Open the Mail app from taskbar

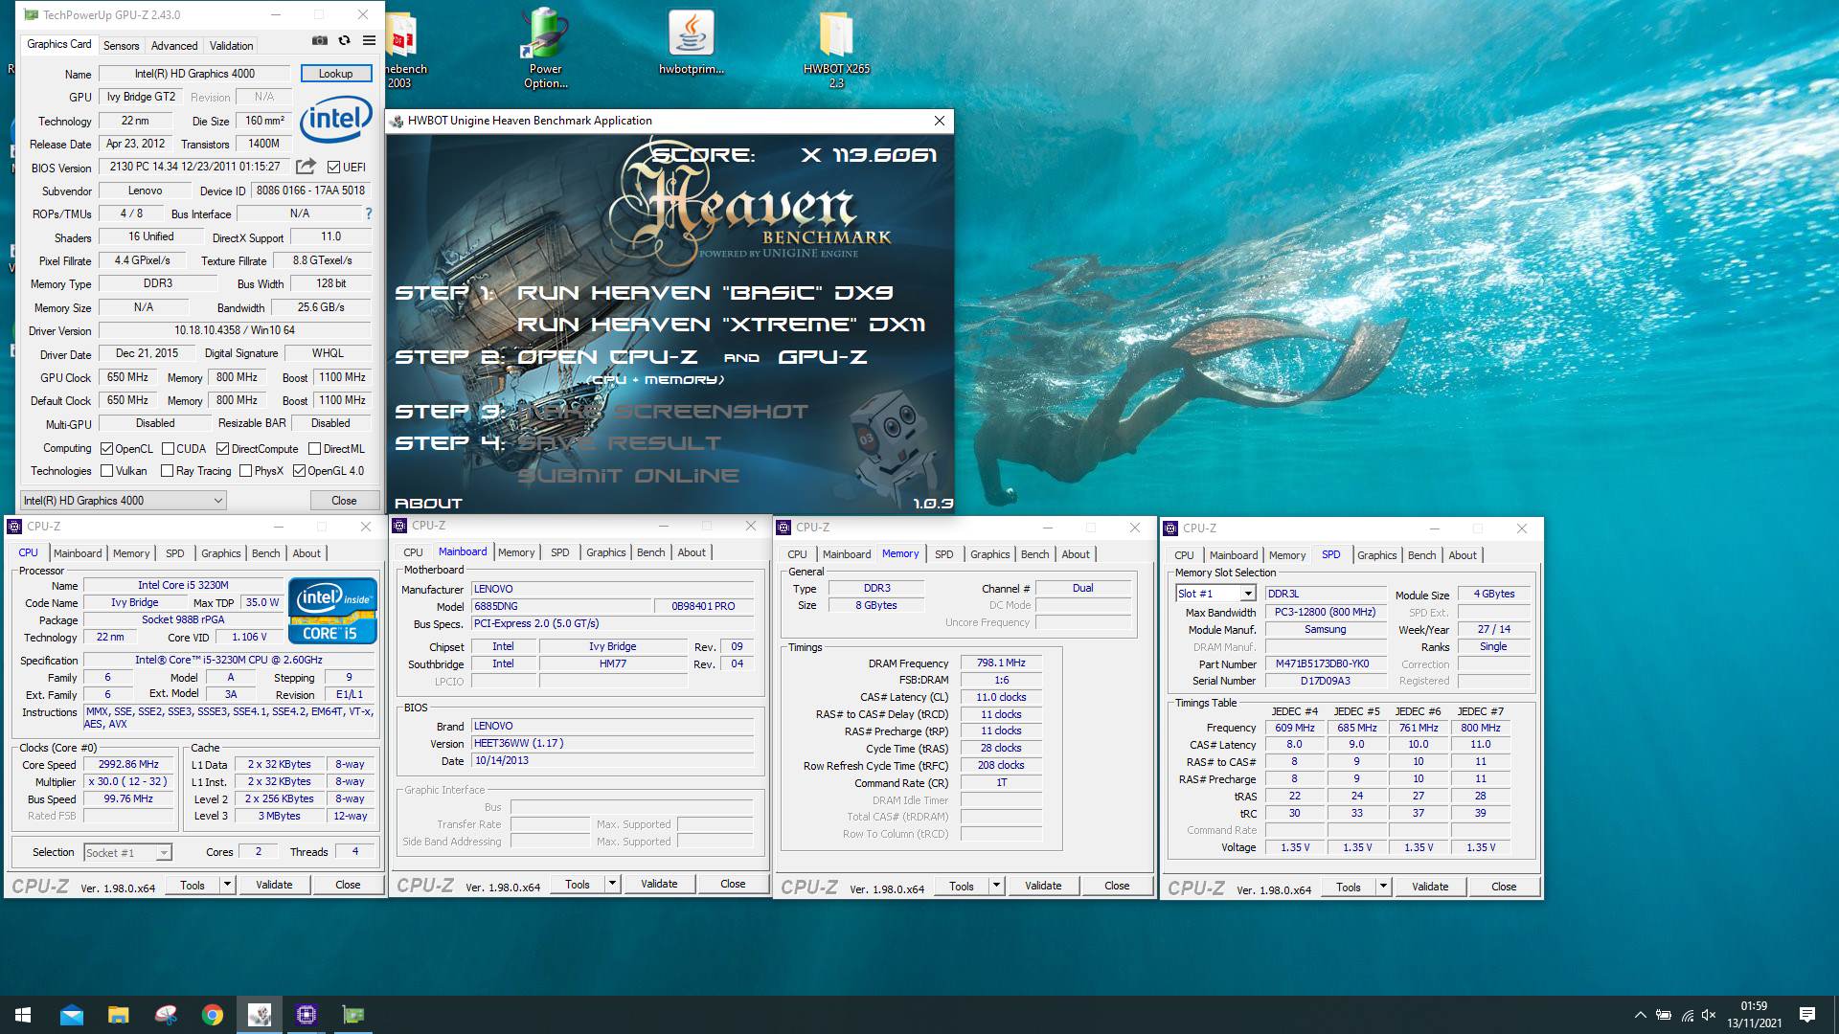click(72, 1015)
